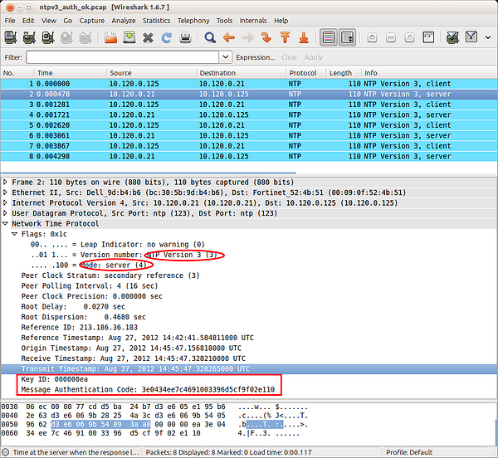Open the capture interfaces list icon
The height and width of the screenshot is (458, 498).
click(x=11, y=37)
